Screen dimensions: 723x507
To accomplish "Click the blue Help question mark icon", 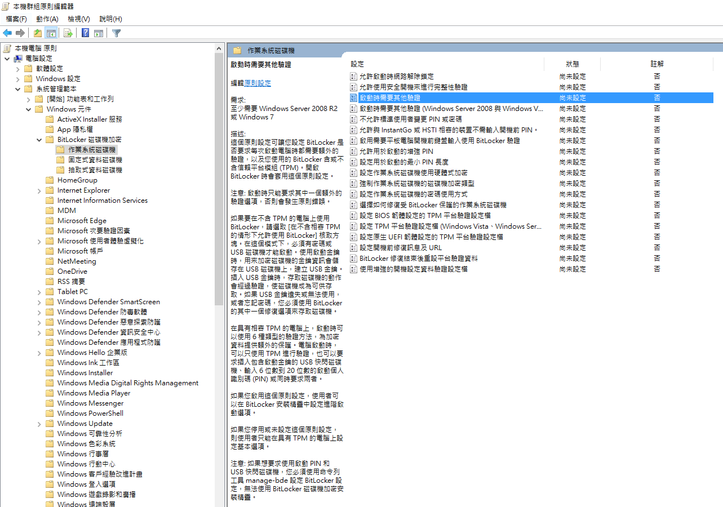I will tap(85, 33).
